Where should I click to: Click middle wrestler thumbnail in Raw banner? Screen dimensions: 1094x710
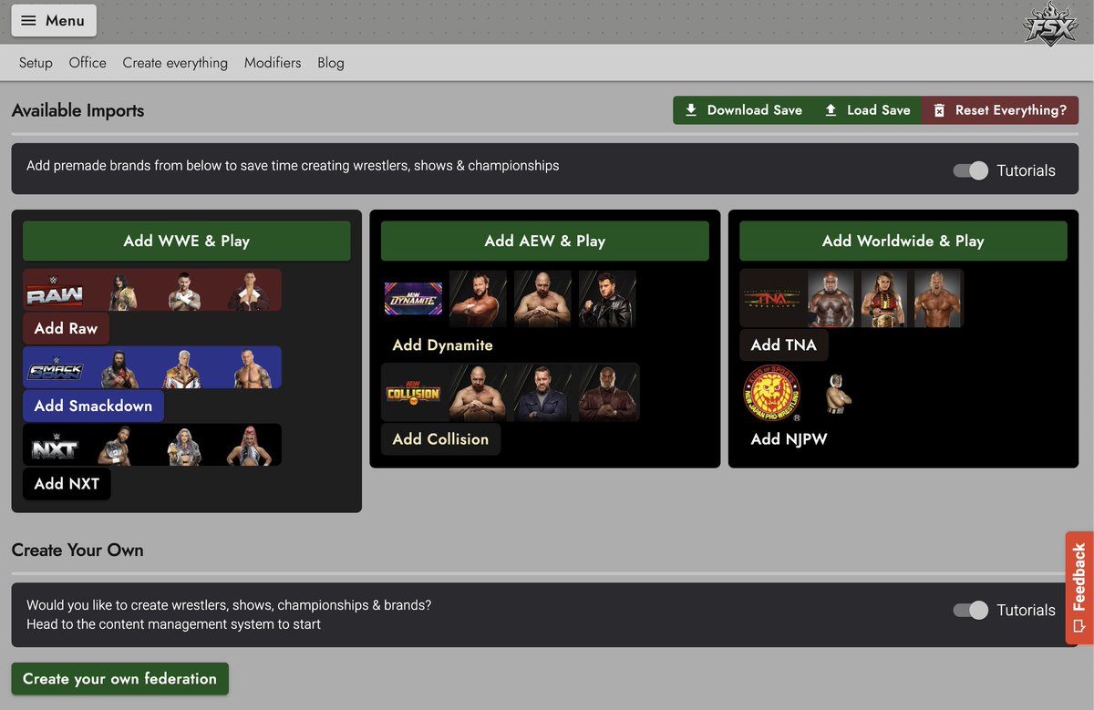click(185, 291)
